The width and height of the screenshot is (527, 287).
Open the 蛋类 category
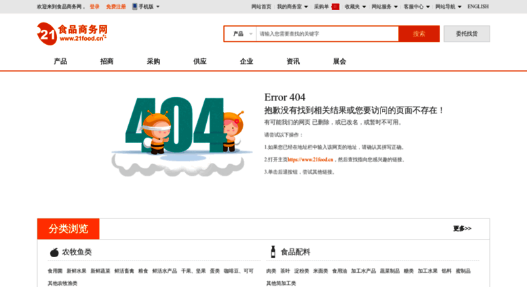point(215,271)
